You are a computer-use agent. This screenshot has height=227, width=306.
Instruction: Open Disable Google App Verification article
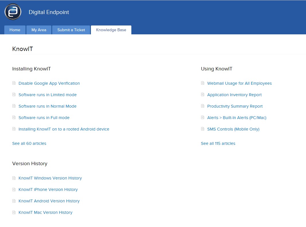(49, 83)
